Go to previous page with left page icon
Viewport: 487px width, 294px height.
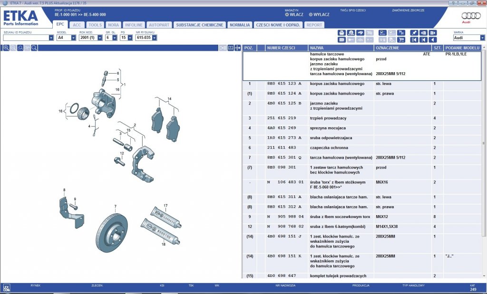click(x=423, y=33)
